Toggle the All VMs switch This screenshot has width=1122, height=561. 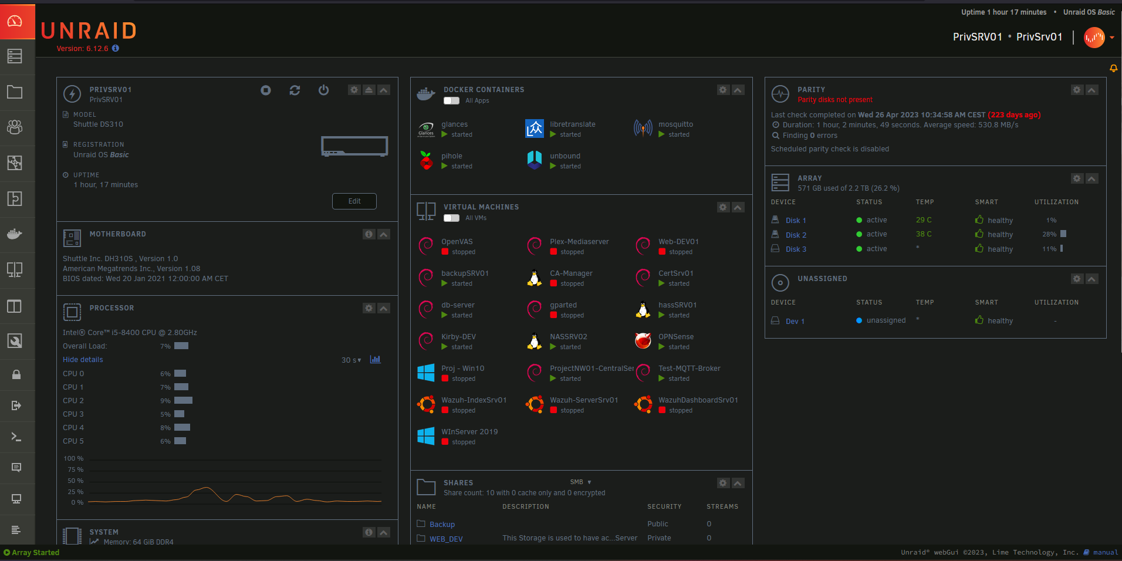[451, 218]
